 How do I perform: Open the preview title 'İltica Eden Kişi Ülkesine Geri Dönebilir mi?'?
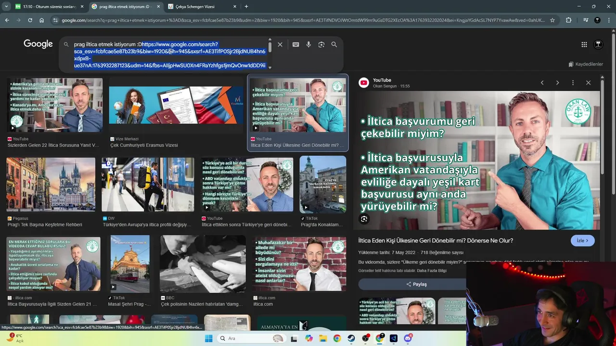[436, 240]
